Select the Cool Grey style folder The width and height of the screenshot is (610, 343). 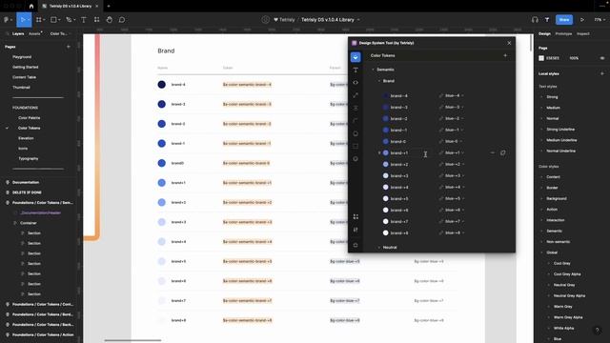(561, 263)
